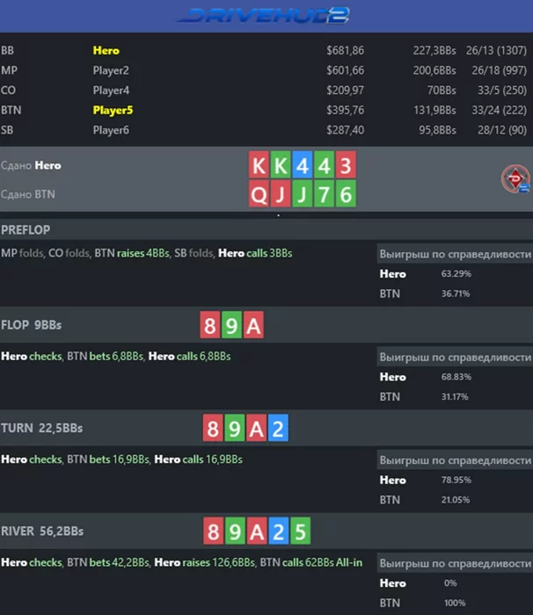Click BTN's turn equity 21.05%
Image resolution: width=533 pixels, height=615 pixels.
point(456,500)
